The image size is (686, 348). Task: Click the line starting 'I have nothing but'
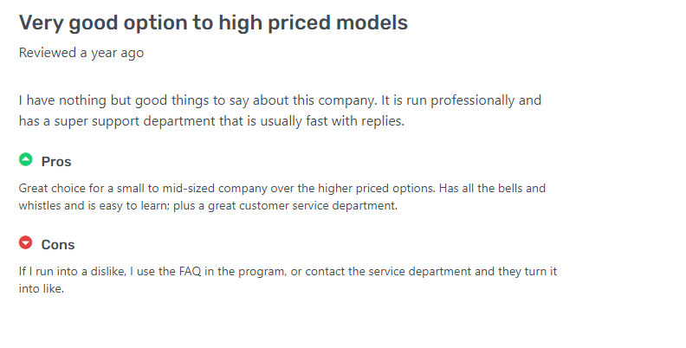point(280,100)
